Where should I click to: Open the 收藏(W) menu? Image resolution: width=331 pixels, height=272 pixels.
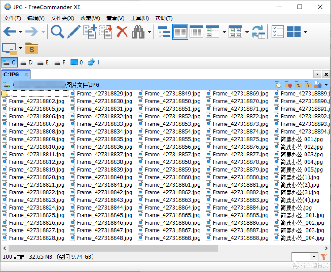[90, 18]
